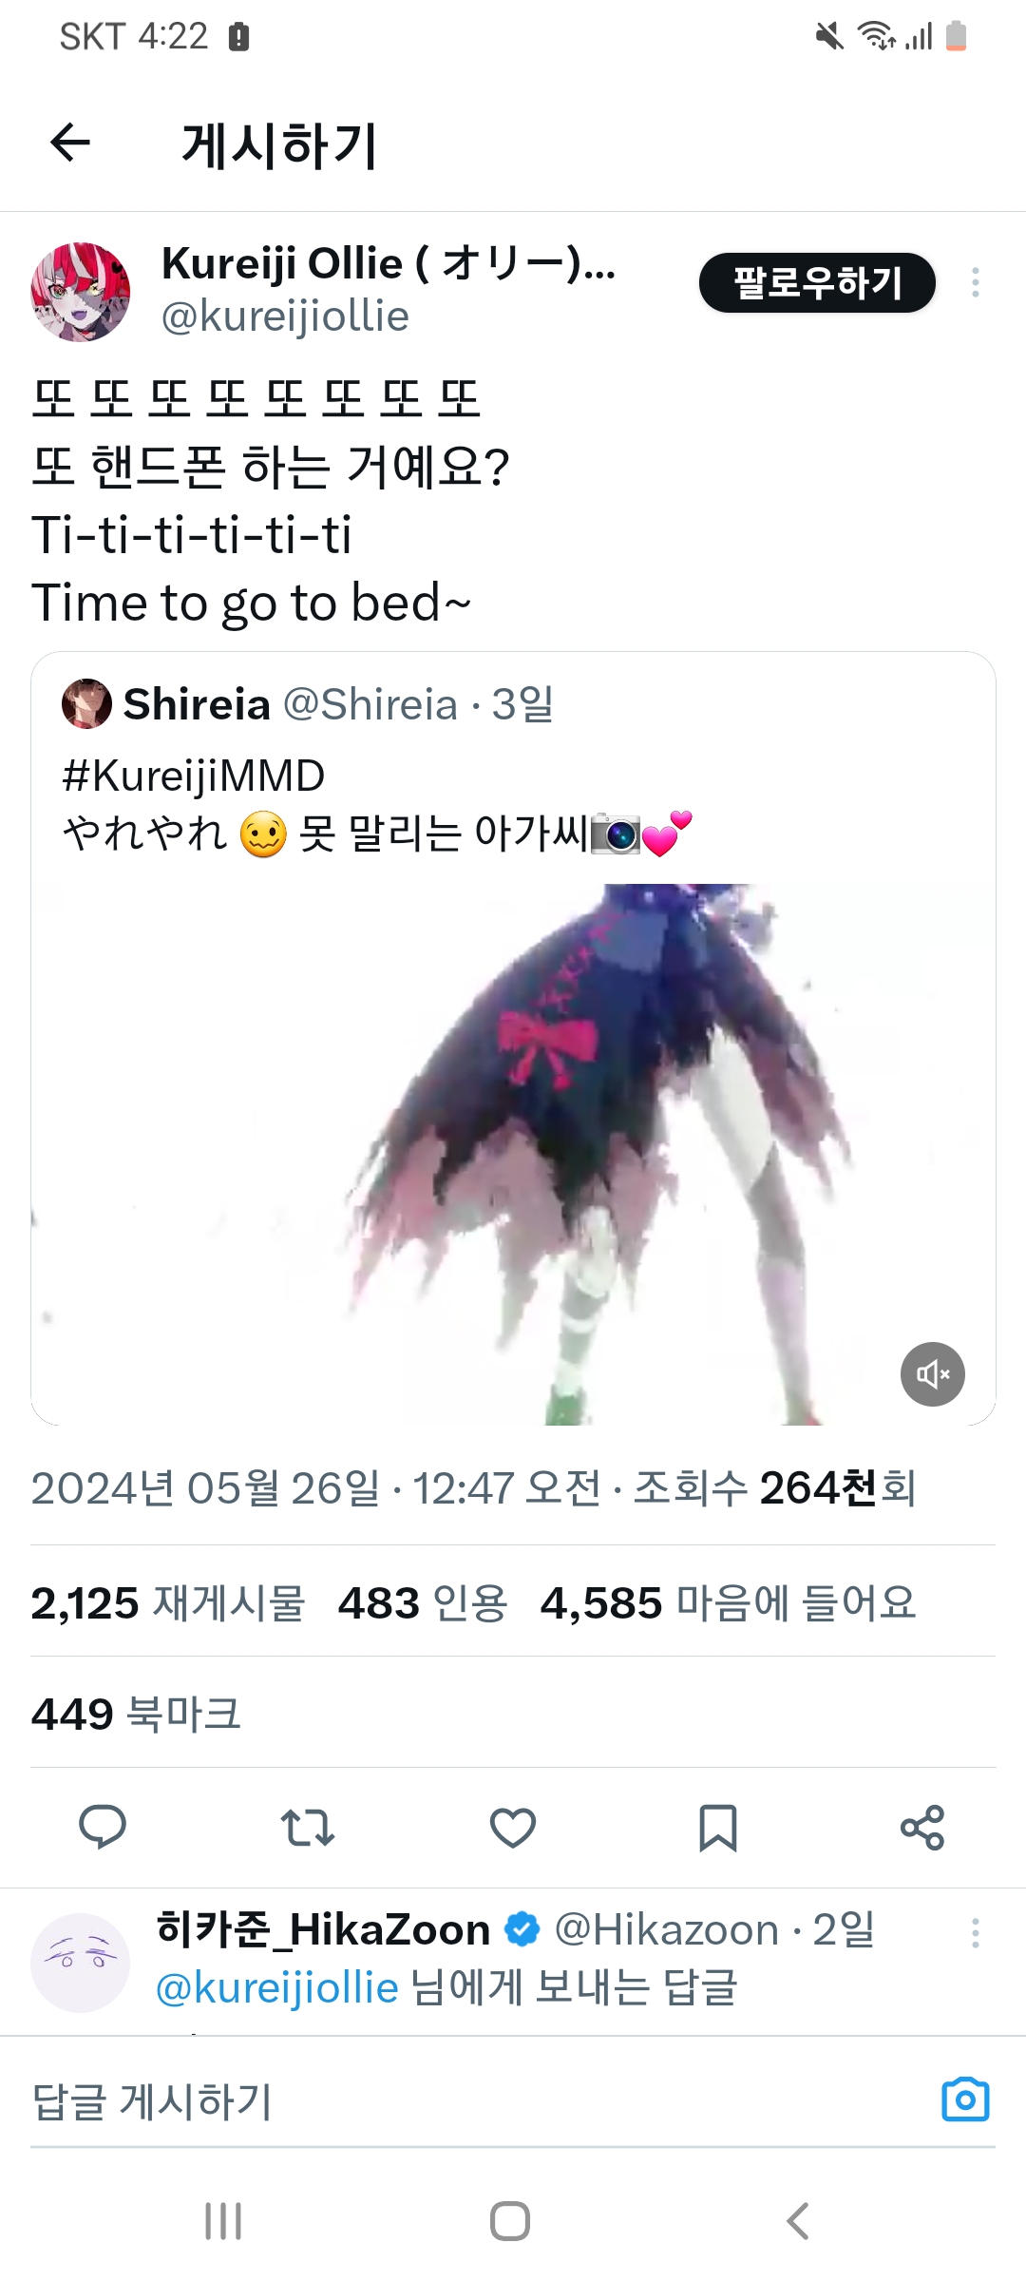Open reply speech bubble icon
This screenshot has height=2281, width=1026.
point(103,1826)
